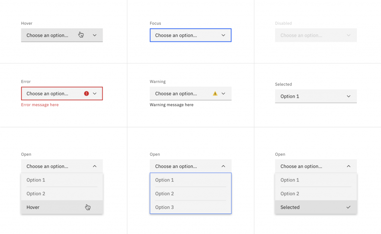Collapse the right Open dropdown with up chevron

[x=348, y=166]
